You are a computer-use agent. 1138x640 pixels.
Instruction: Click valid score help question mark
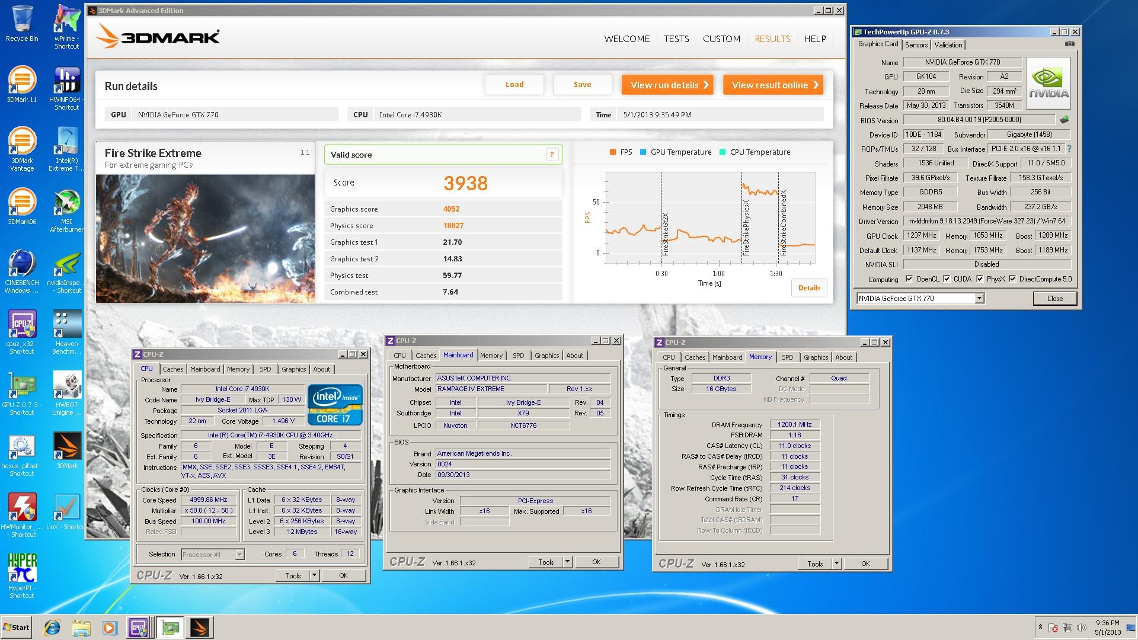tap(552, 155)
